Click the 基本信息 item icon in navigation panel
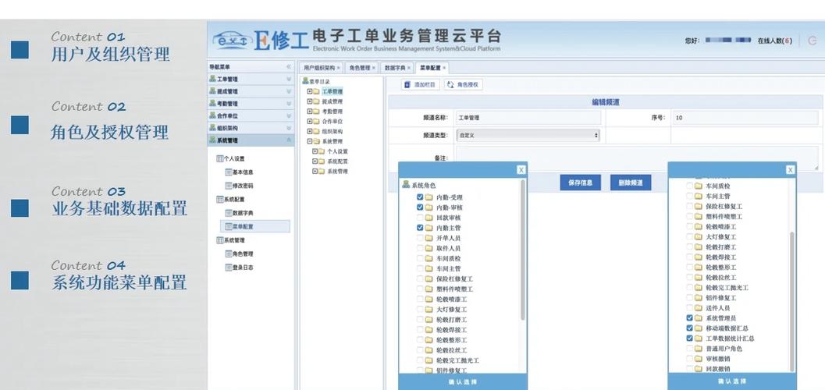Image resolution: width=825 pixels, height=390 pixels. [x=229, y=172]
